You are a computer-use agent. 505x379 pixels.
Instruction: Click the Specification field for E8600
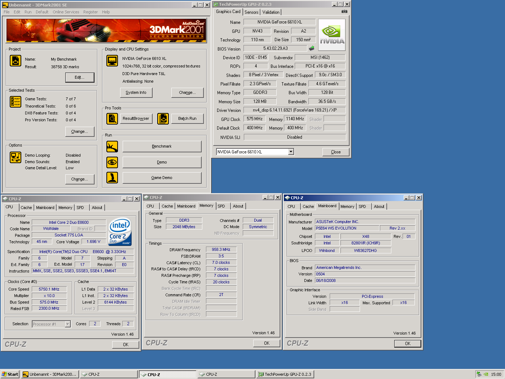tap(83, 252)
